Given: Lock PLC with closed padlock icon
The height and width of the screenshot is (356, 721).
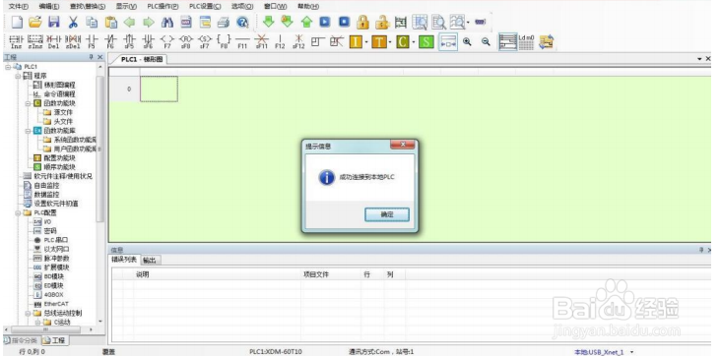Looking at the screenshot, I should coord(363,22).
